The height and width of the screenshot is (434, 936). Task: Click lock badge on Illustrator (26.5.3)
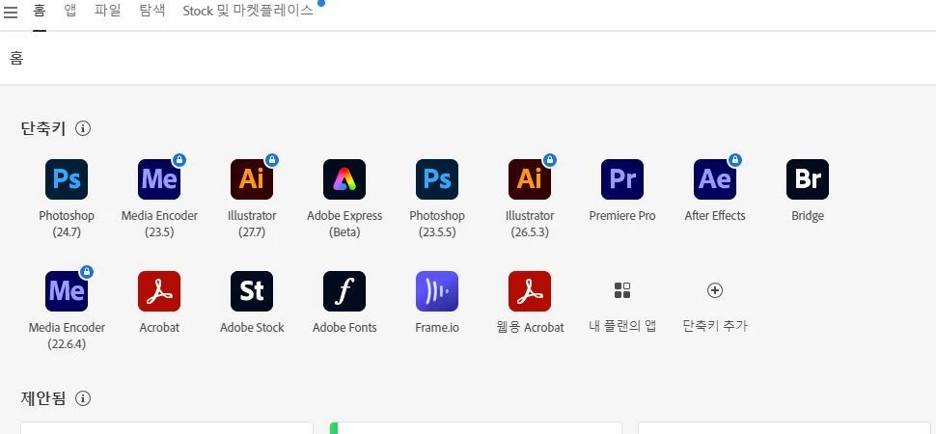tap(550, 160)
